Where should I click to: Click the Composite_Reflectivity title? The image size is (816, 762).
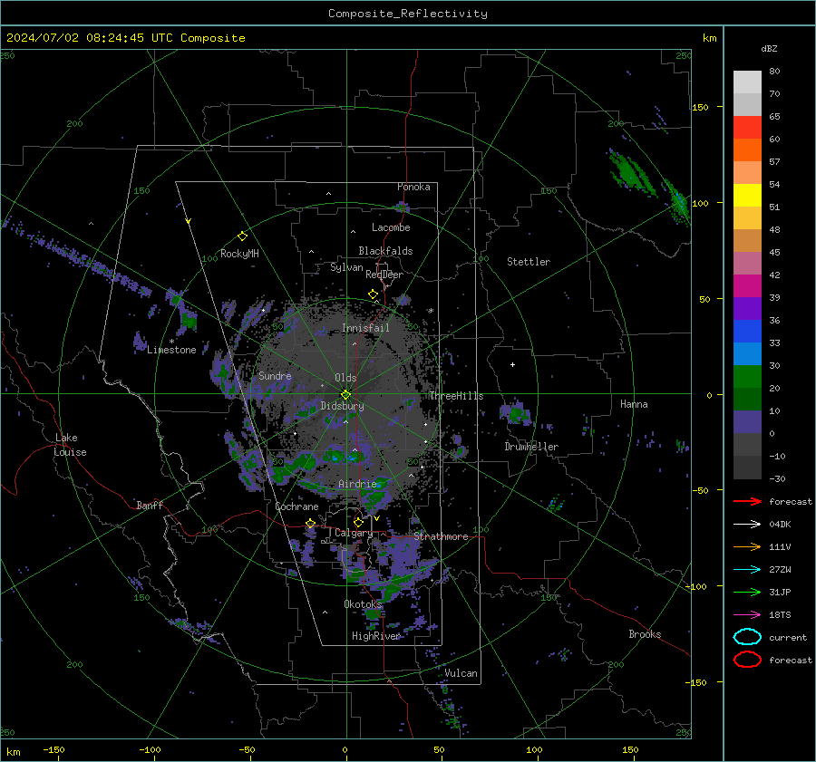[408, 14]
